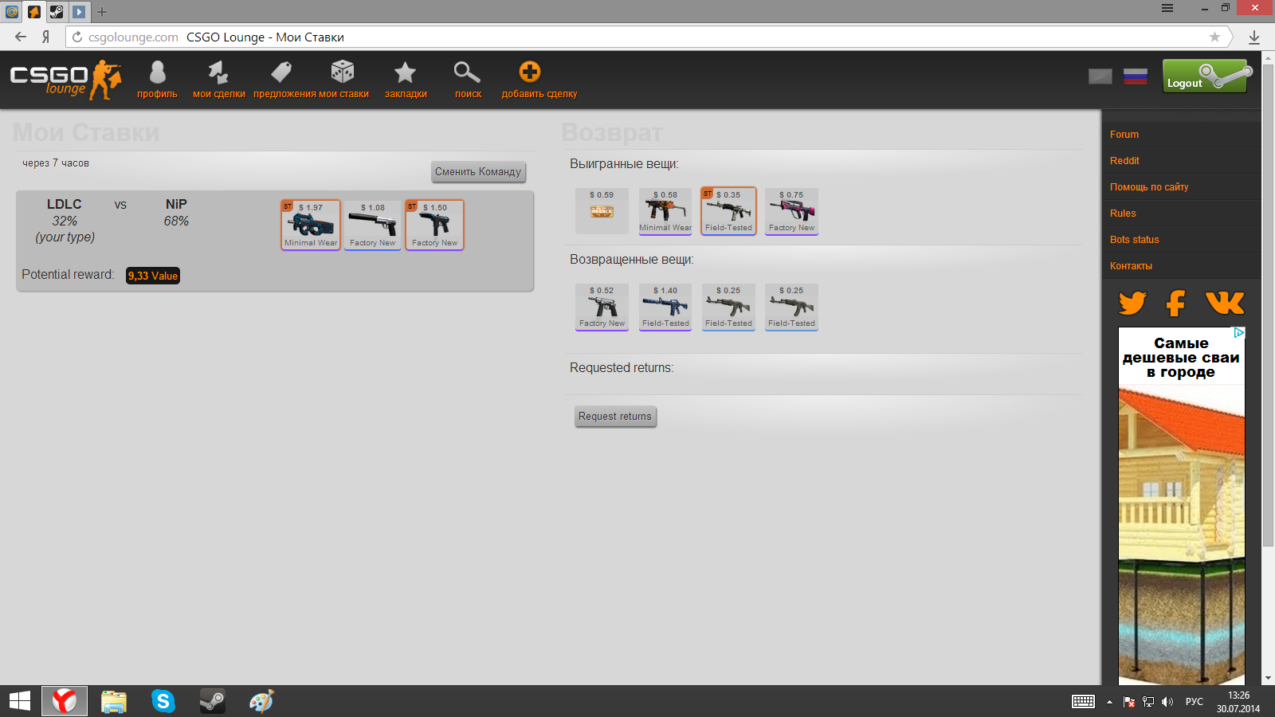
Task: Open the Reddit sidebar link
Action: point(1124,161)
